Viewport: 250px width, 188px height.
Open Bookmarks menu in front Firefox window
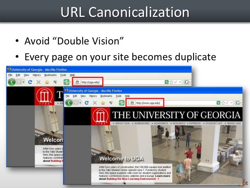[x=106, y=96]
